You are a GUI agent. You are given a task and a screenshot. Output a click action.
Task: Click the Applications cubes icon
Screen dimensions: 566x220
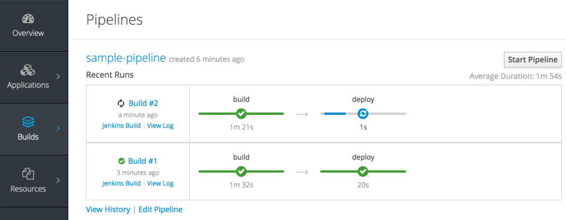pos(28,70)
